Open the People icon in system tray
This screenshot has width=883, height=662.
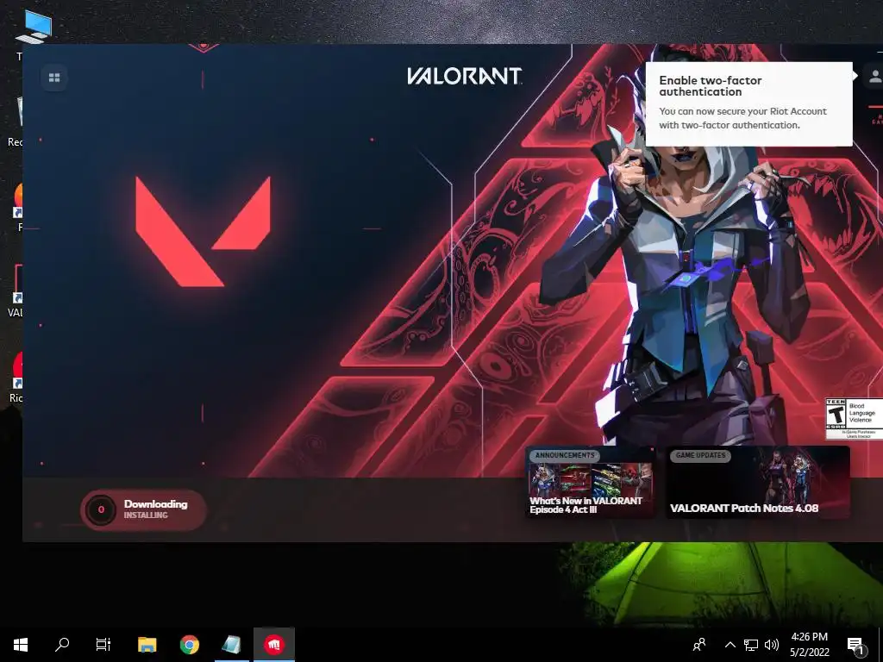699,645
